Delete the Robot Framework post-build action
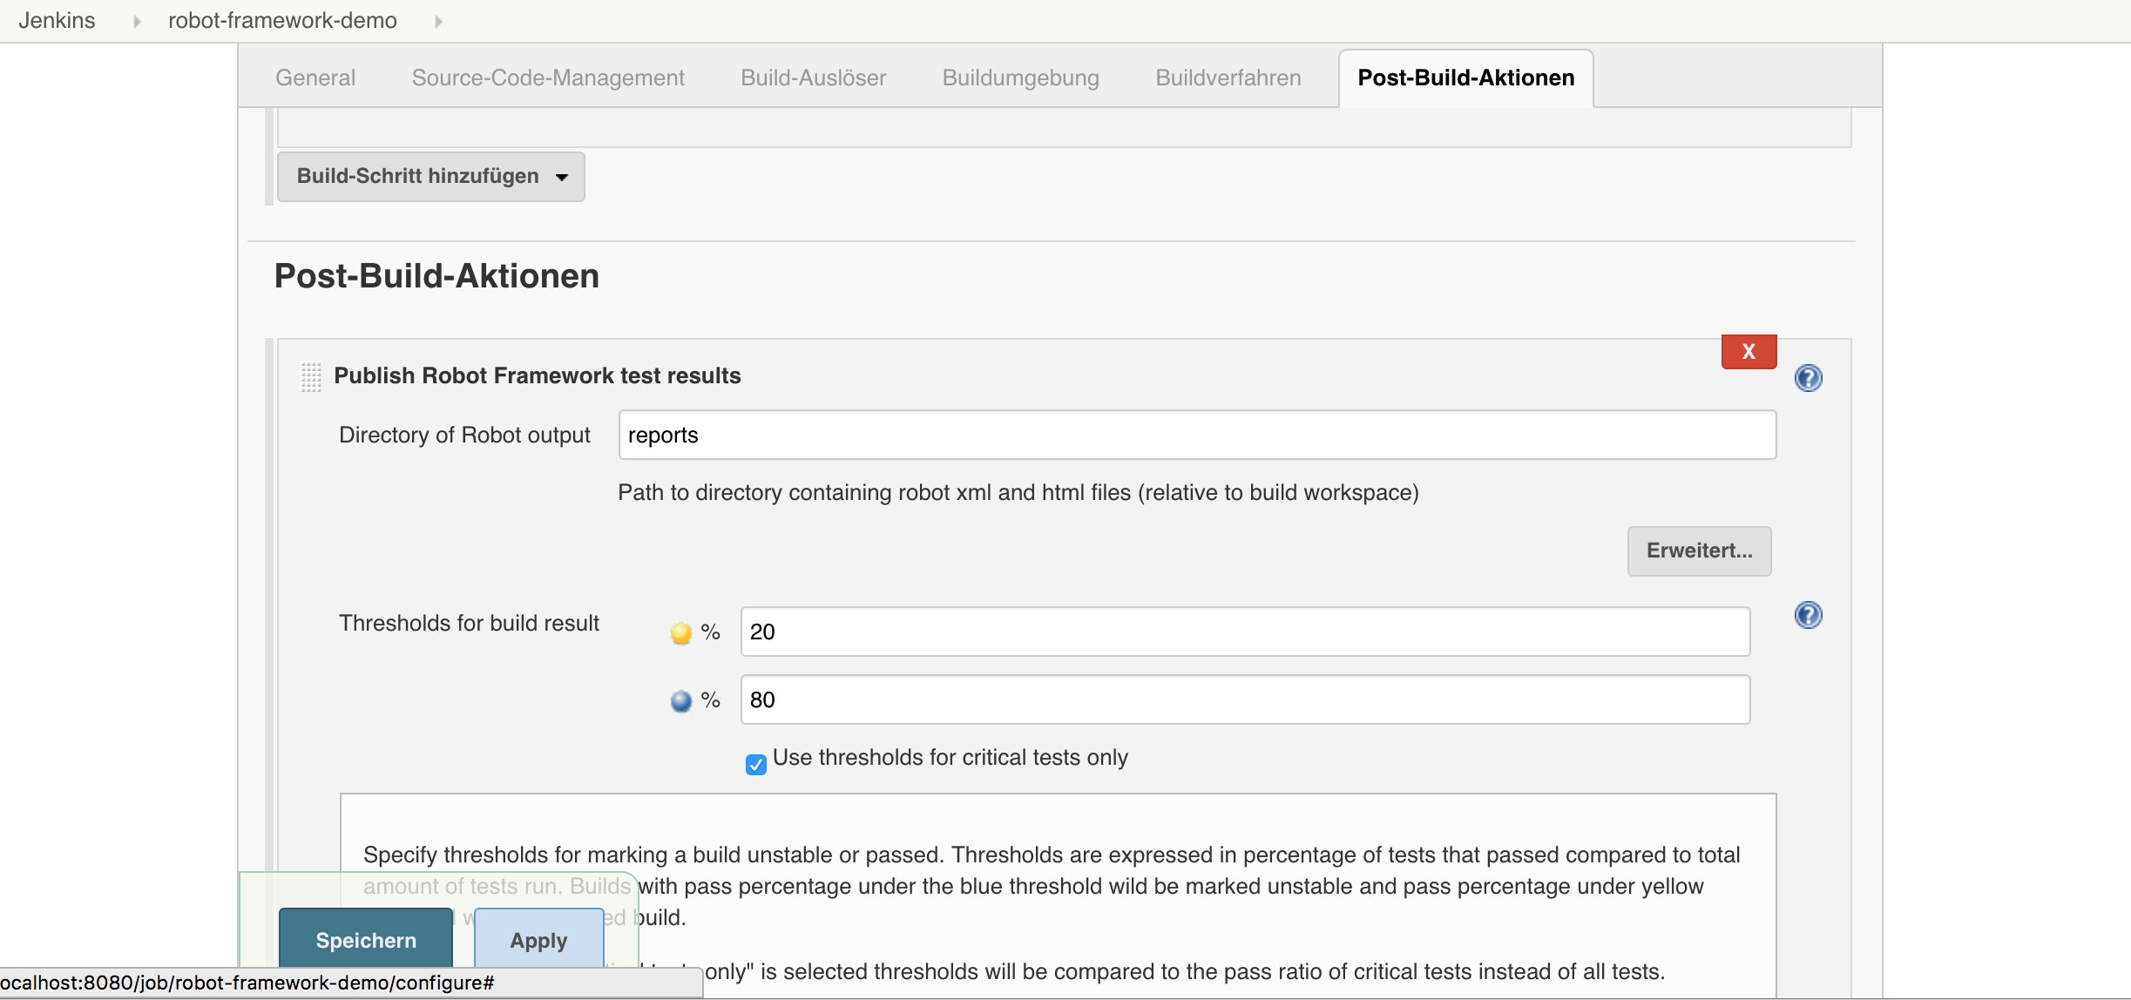The width and height of the screenshot is (2131, 1000). (1748, 352)
